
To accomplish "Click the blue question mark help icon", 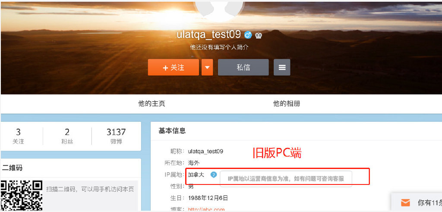I will pyautogui.click(x=213, y=175).
